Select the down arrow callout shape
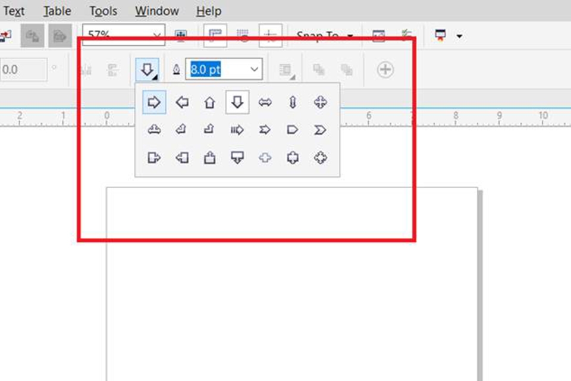Screen dimensions: 571x381 pos(237,158)
